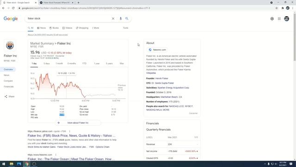
Task: Select the 6 months chart range
Action: click(72, 64)
